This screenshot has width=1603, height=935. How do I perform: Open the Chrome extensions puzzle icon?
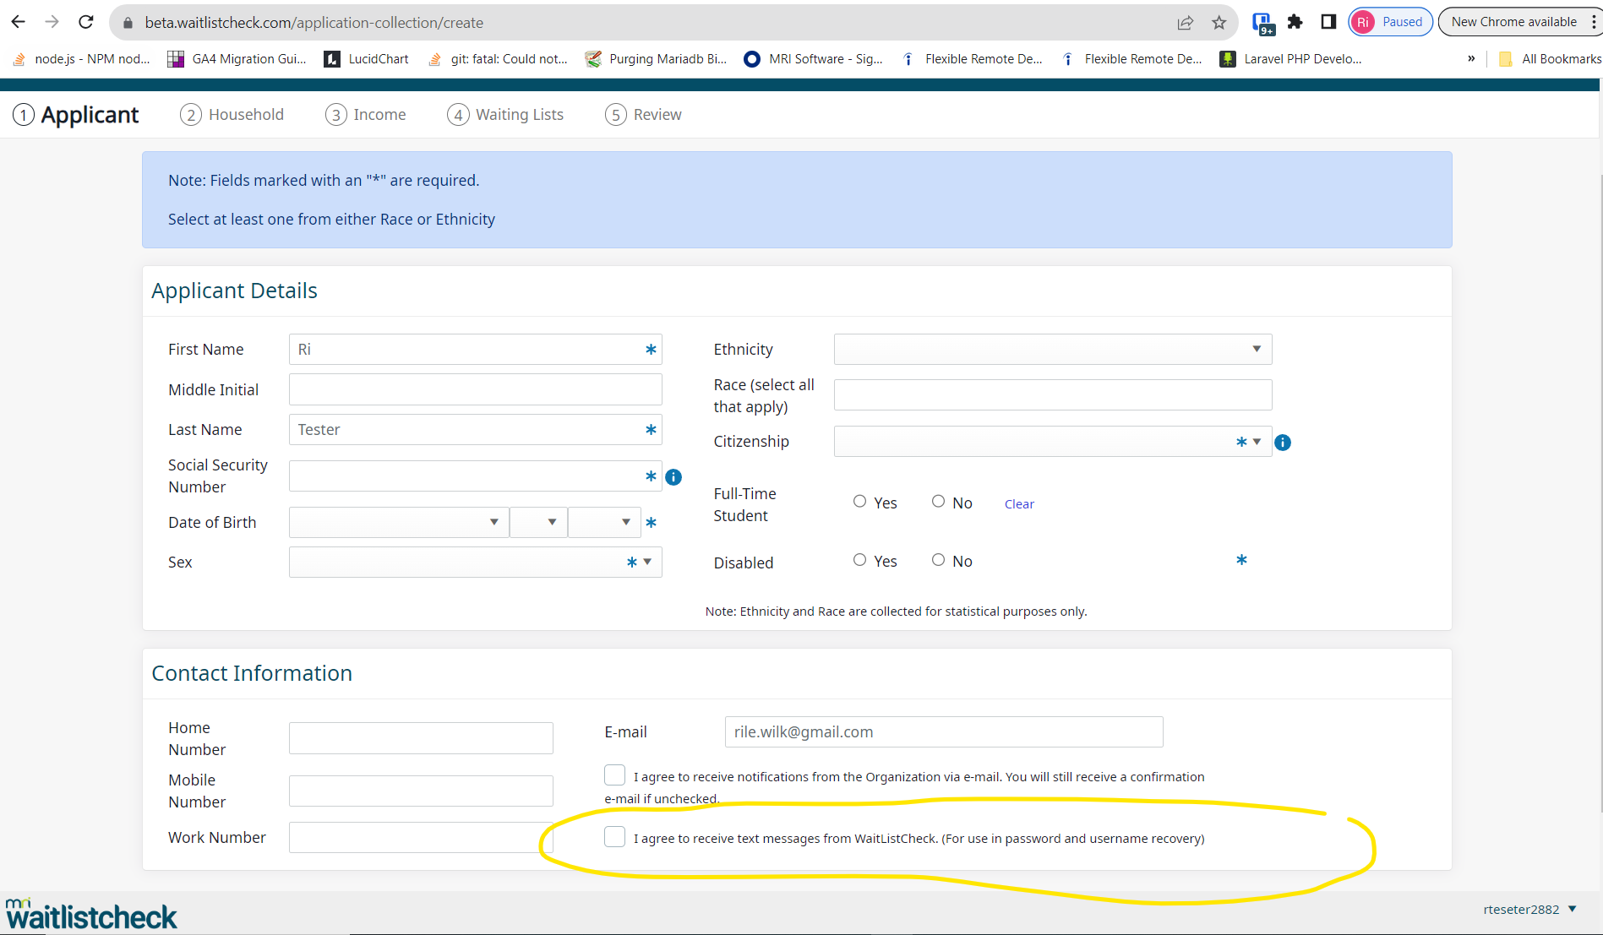(1295, 22)
